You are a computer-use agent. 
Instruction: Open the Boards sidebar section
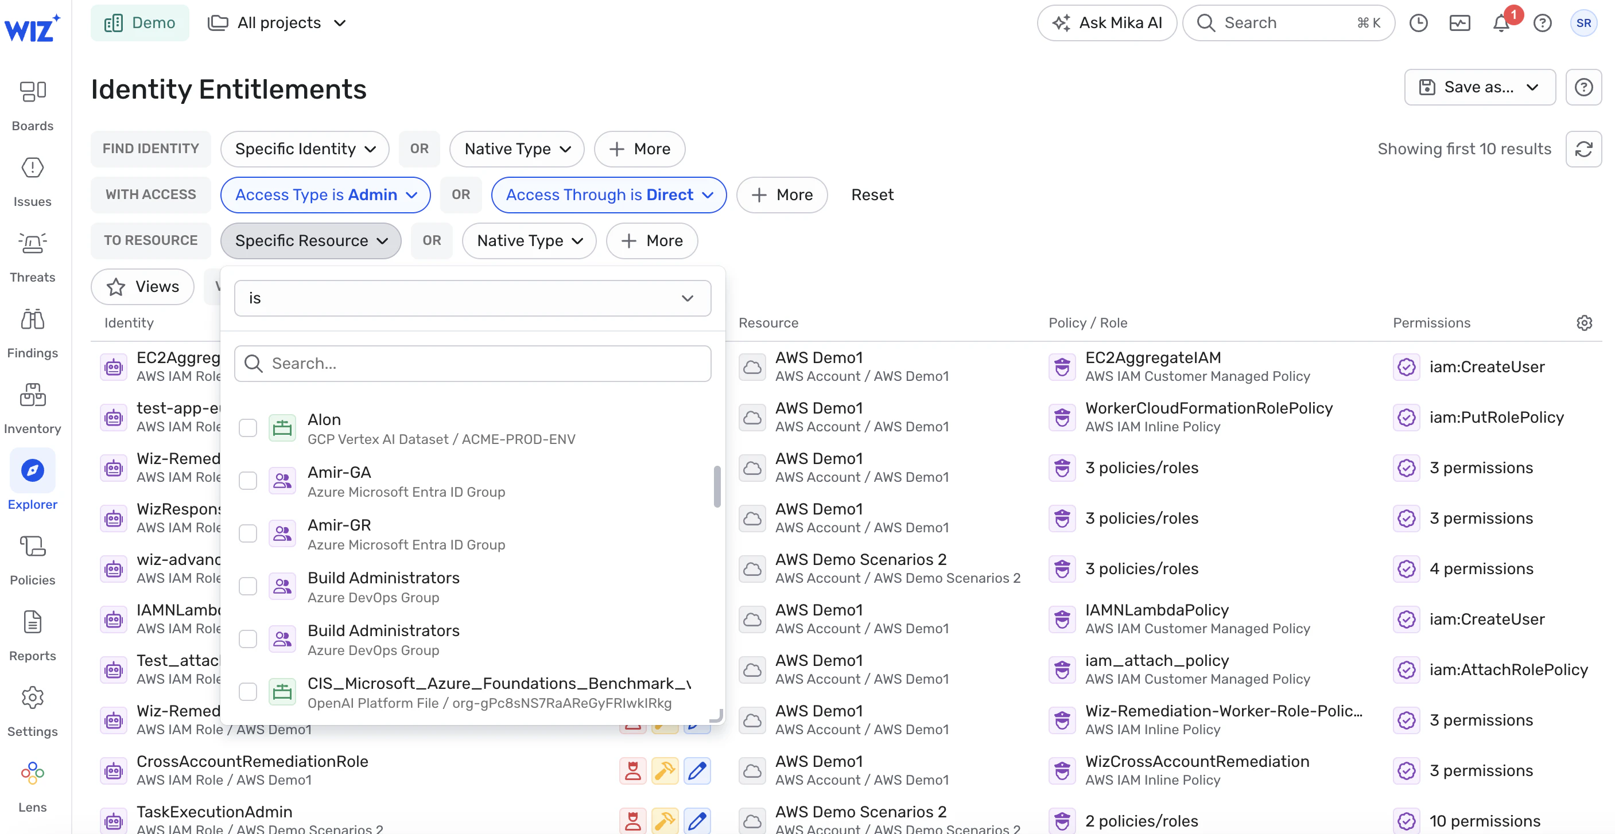pyautogui.click(x=33, y=106)
